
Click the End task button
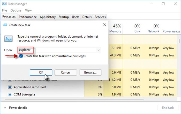[x=168, y=108]
